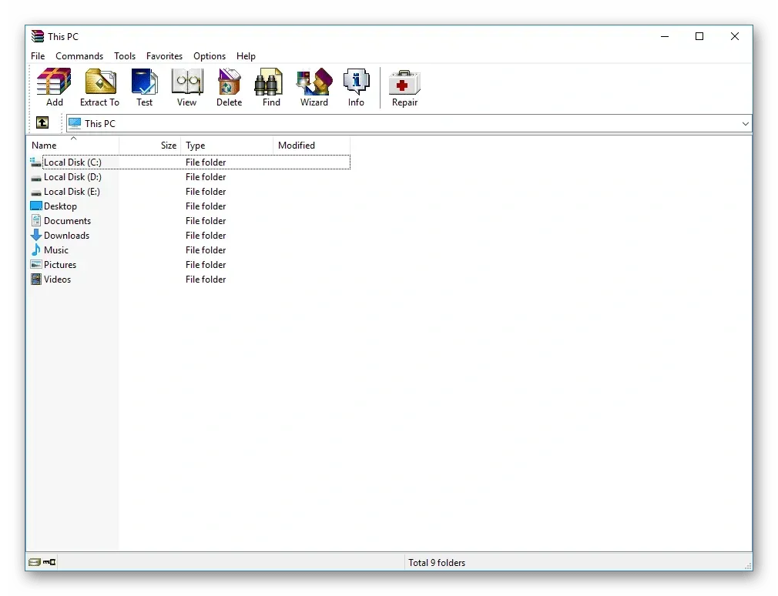Click the Local Disk (C:) drive icon
This screenshot has height=596, width=778.
pos(35,162)
